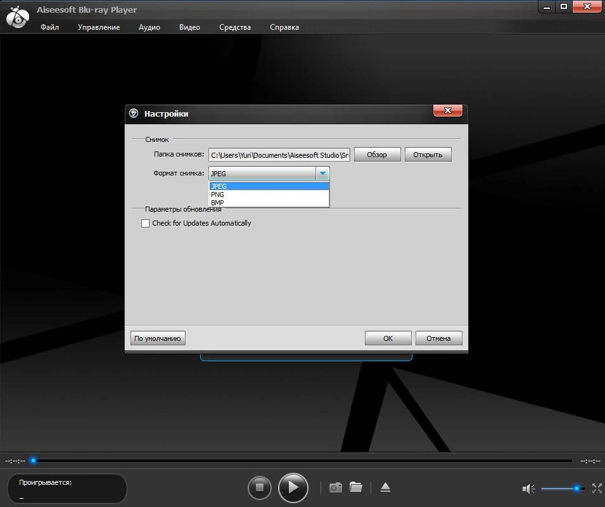Image resolution: width=605 pixels, height=507 pixels.
Task: Collapse the Формат снимка dropdown arrow
Action: point(322,173)
